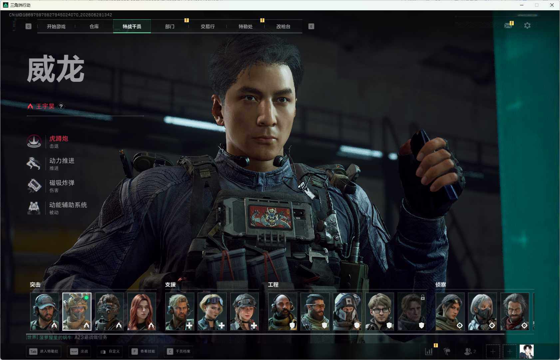The height and width of the screenshot is (360, 560).
Task: Click the 出战 deploy button
Action: (79, 351)
